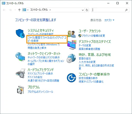Expand the カテゴリ view-by dropdown
132x114 pixels.
click(x=109, y=20)
